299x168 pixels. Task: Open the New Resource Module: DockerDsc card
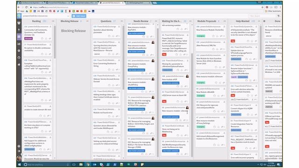click(210, 31)
